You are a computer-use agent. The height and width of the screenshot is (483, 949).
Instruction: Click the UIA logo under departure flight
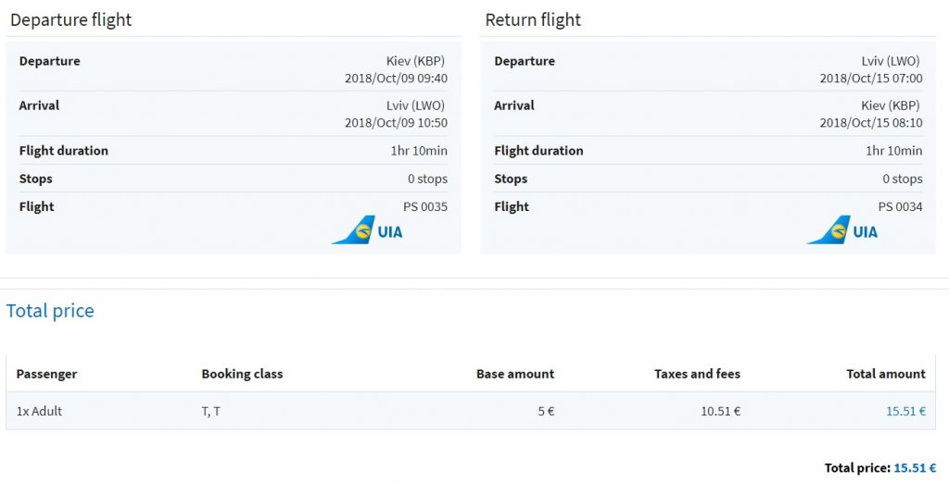pyautogui.click(x=367, y=230)
